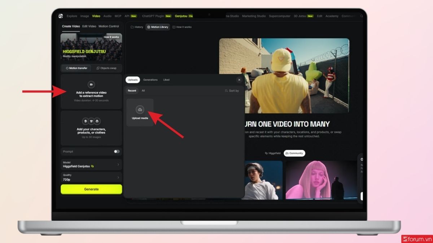Expand the Model Higgsfield Genjutsu selector

coord(91,165)
